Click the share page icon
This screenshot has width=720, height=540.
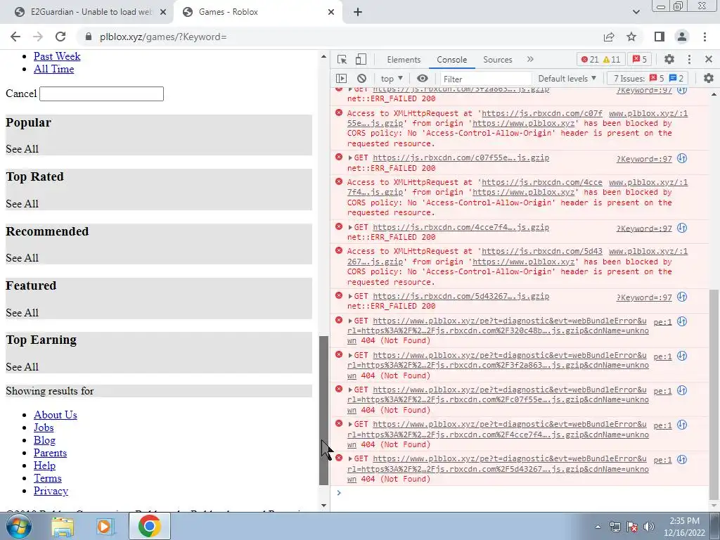[x=609, y=37]
